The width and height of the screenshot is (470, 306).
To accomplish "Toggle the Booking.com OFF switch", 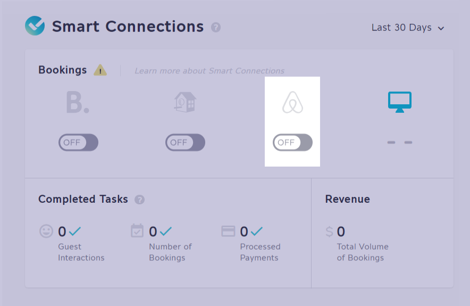I will click(x=78, y=142).
